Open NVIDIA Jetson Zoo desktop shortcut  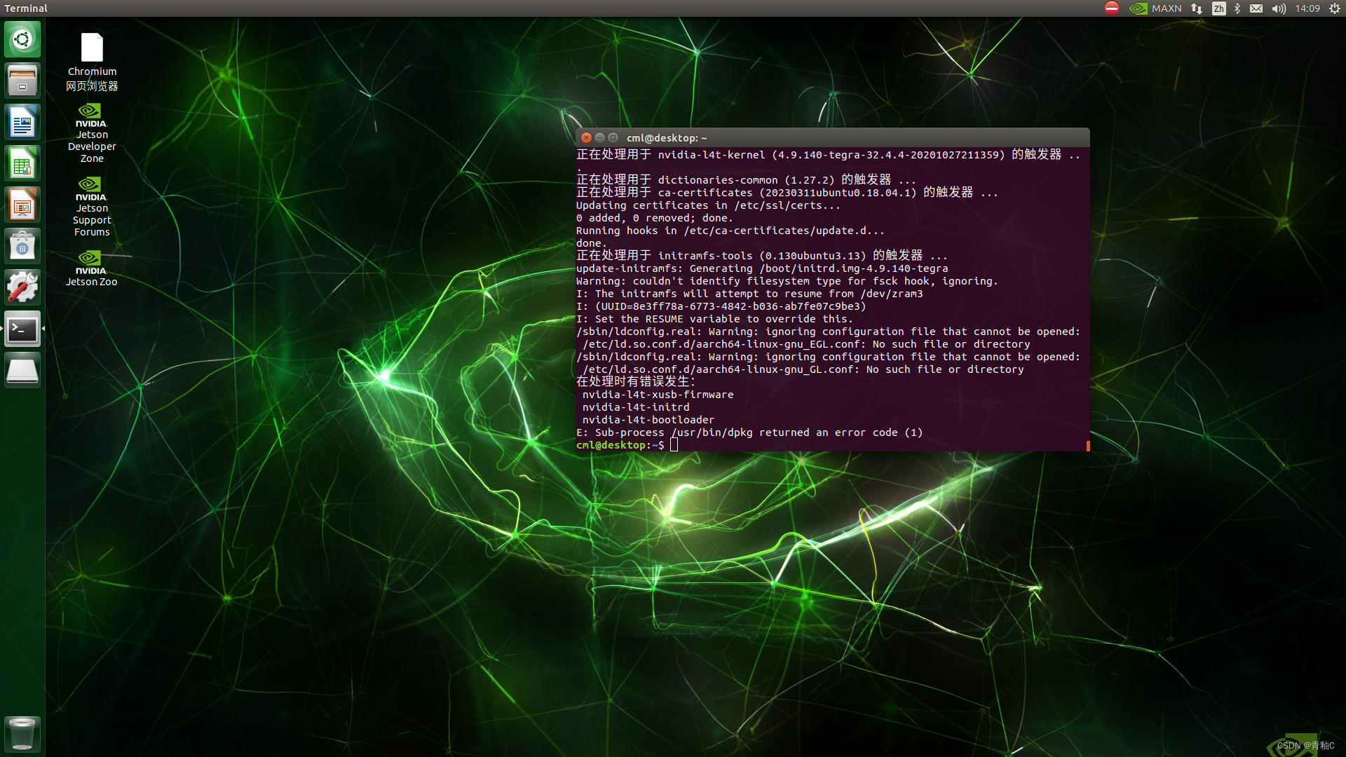pos(92,268)
